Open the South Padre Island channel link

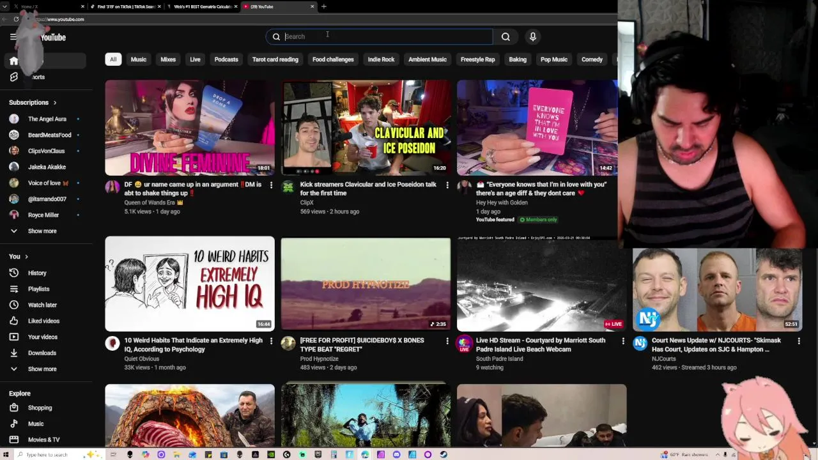pos(499,358)
